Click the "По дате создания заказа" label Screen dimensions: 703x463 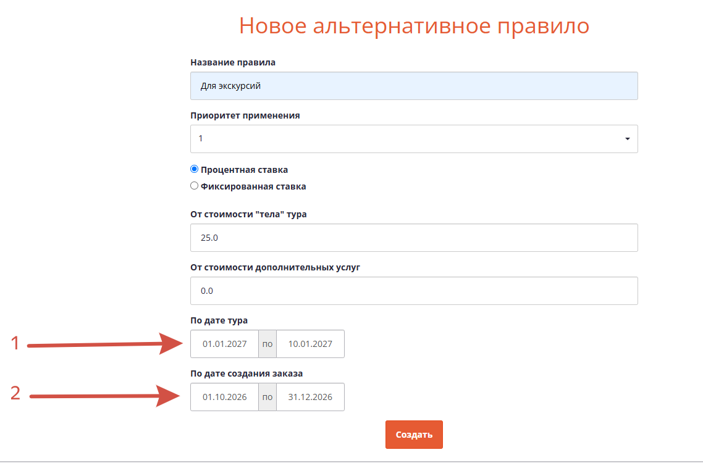[246, 373]
